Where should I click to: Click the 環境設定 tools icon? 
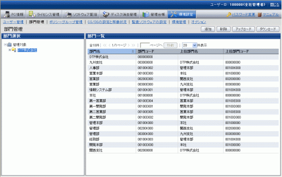[174, 14]
